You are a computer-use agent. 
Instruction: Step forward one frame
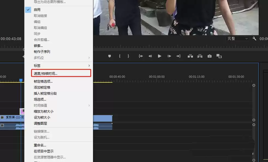tap(169, 56)
